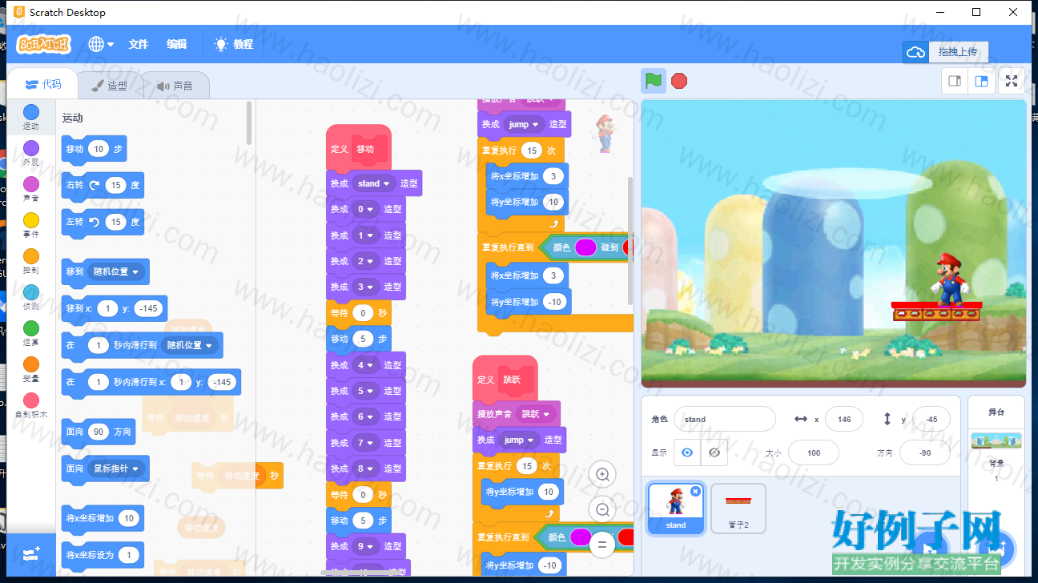Click the add extension button
The image size is (1038, 583).
(31, 553)
